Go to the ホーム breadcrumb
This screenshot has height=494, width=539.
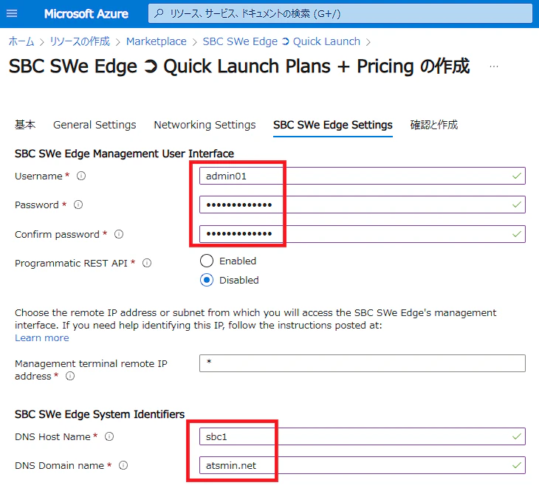(x=21, y=41)
